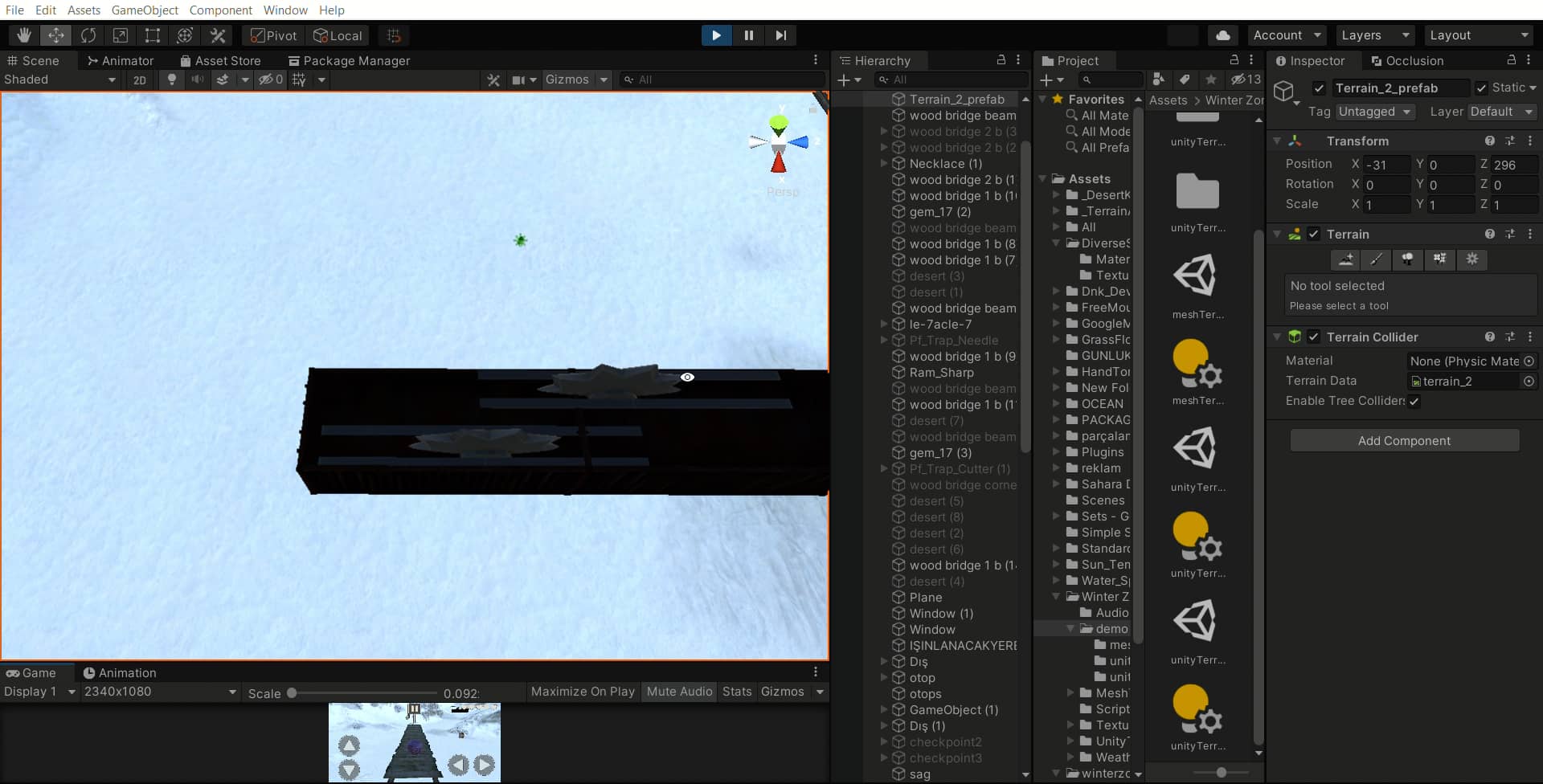1543x784 pixels.
Task: Toggle the Static checkbox
Action: click(1481, 88)
